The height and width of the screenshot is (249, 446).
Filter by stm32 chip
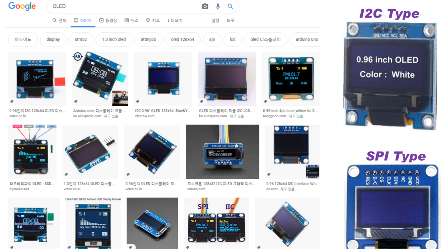(x=81, y=39)
